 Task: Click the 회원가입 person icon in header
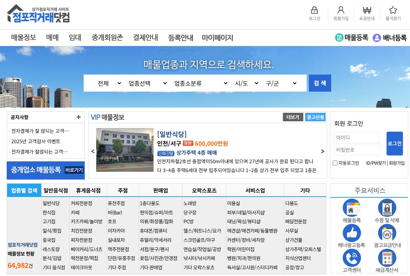341,11
